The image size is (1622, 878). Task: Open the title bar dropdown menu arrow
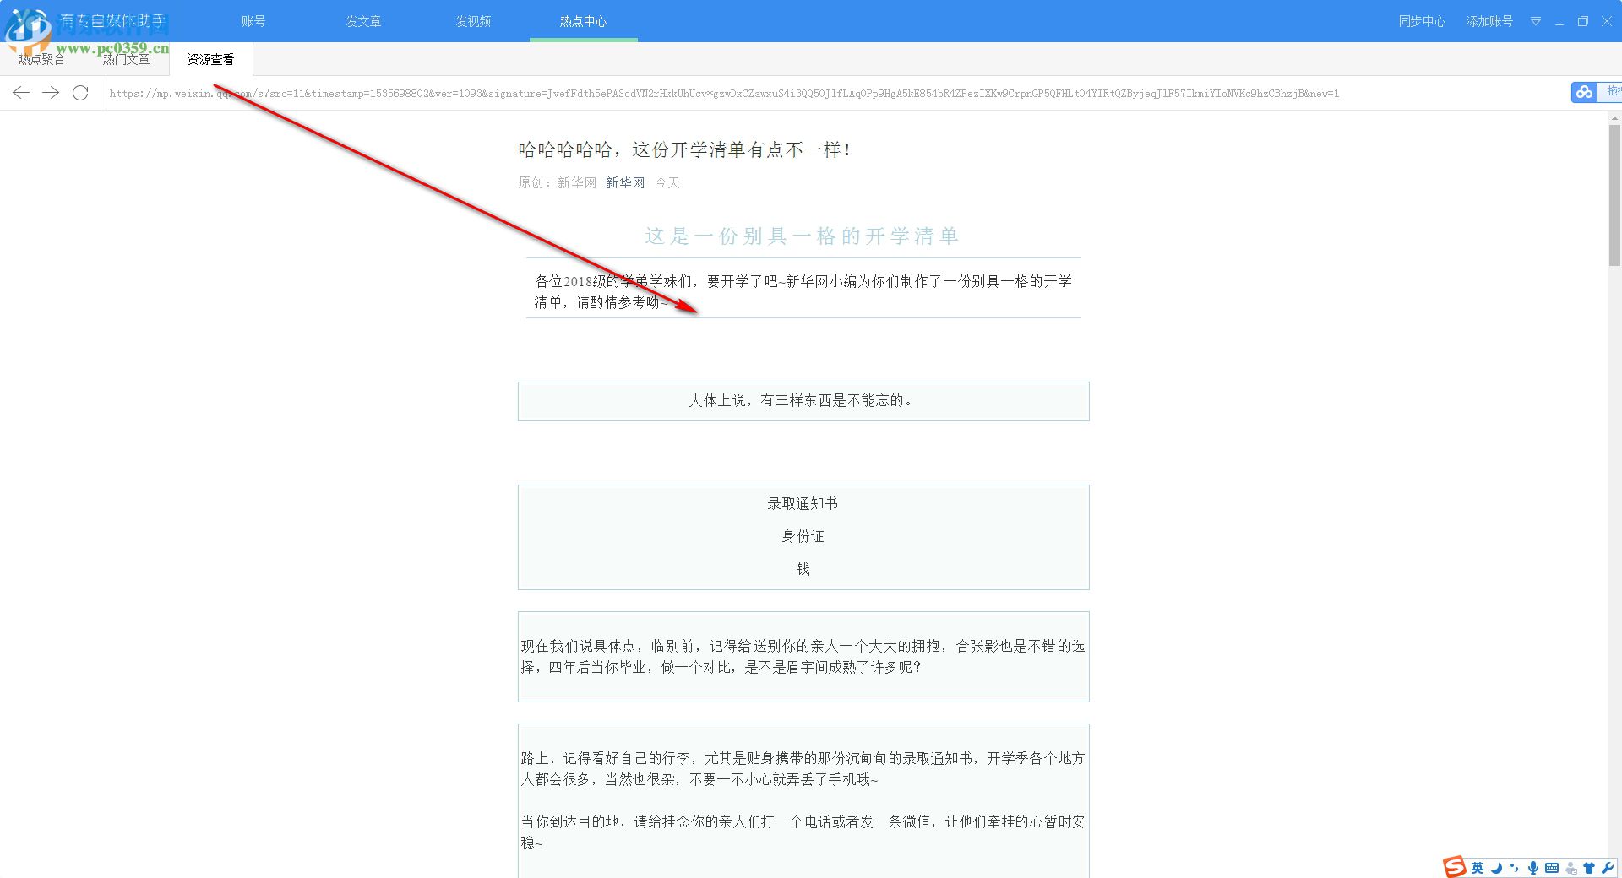tap(1536, 21)
